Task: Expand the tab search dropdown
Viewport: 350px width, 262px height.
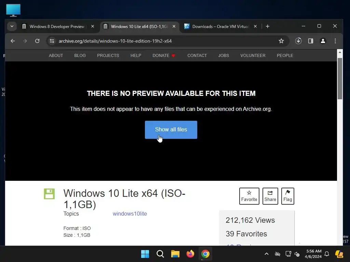Action: 12,26
